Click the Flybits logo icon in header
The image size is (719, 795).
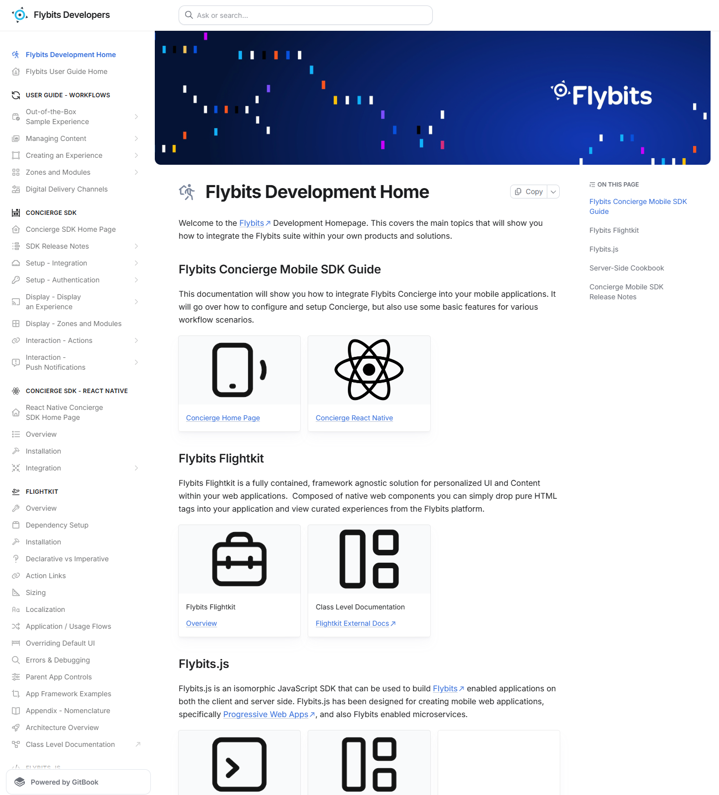pos(19,15)
